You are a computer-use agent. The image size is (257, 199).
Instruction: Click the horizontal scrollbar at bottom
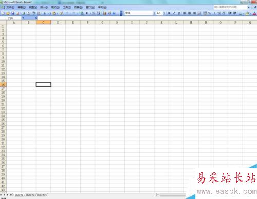click(x=173, y=195)
